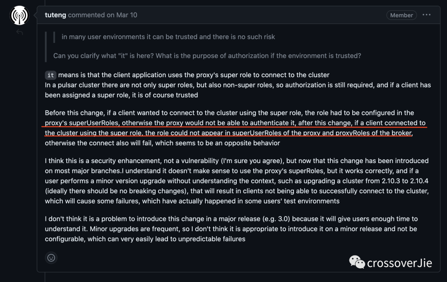The width and height of the screenshot is (447, 282).
Task: Click the paragraph starting 'I think this is a security'
Action: [x=237, y=181]
